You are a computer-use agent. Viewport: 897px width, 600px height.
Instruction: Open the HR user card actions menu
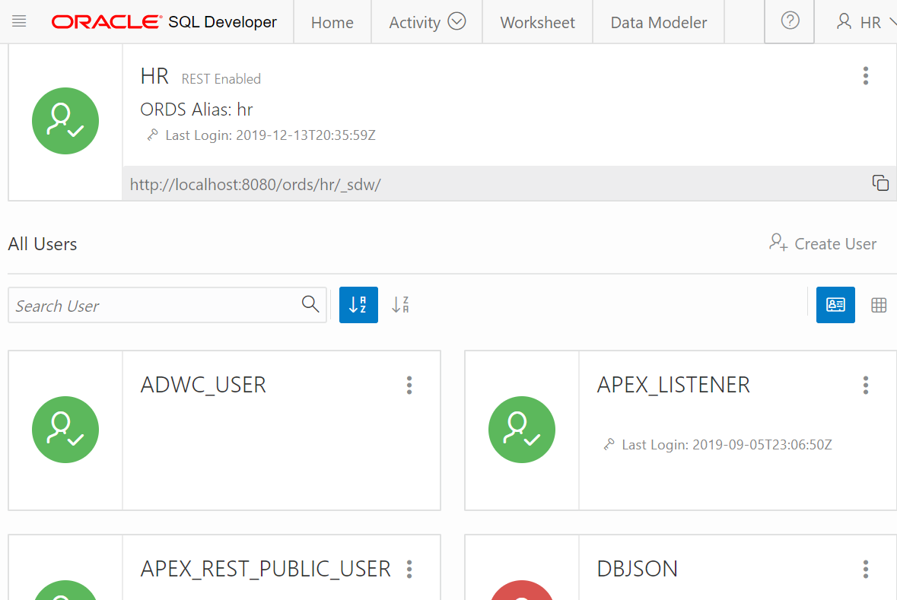(x=866, y=75)
